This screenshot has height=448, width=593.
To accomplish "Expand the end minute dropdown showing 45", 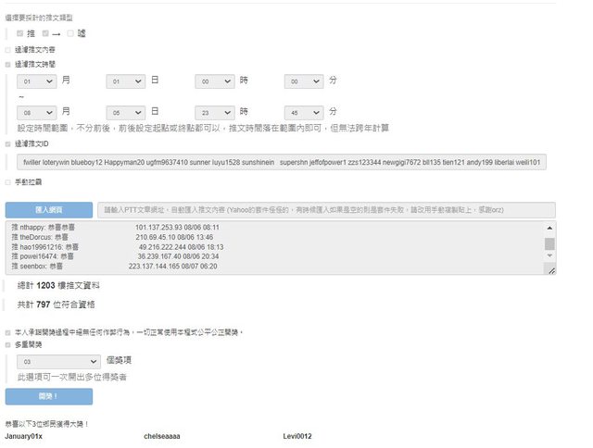I will click(304, 111).
